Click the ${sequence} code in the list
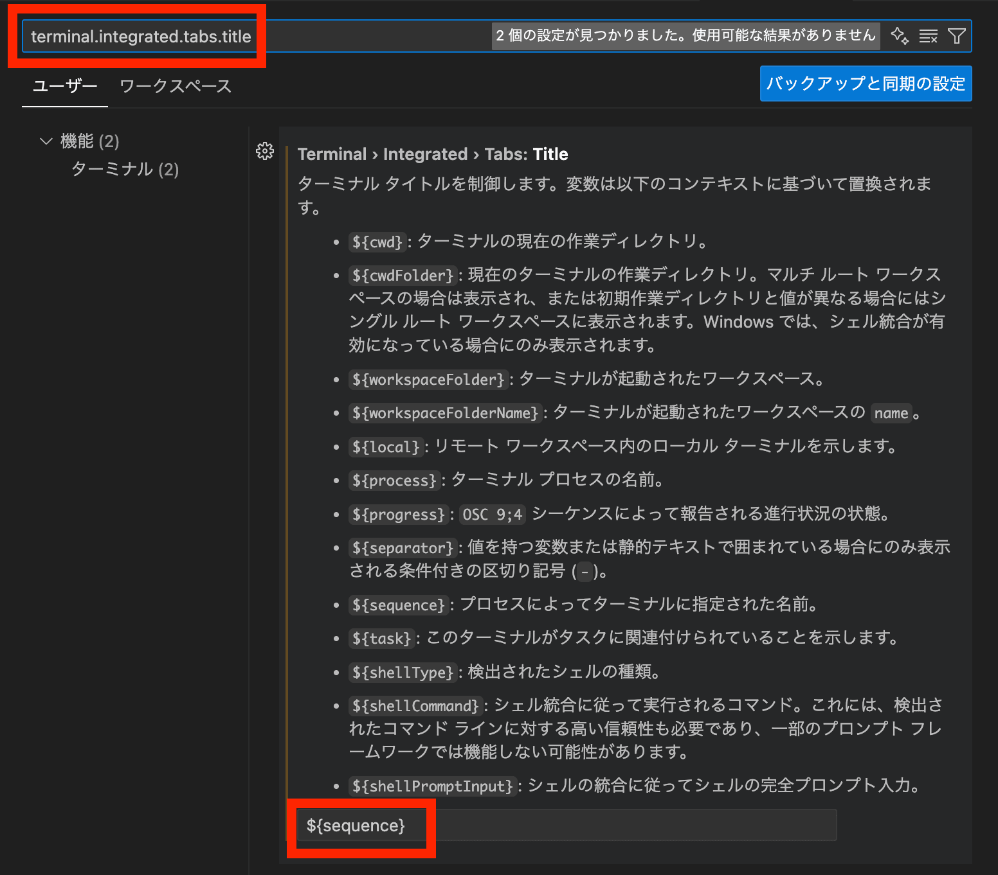This screenshot has width=998, height=875. pyautogui.click(x=399, y=605)
